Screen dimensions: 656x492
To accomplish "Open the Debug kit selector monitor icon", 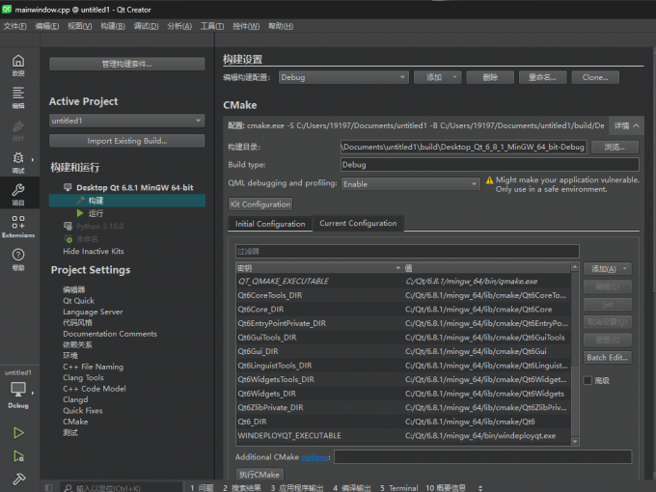I will click(x=18, y=390).
